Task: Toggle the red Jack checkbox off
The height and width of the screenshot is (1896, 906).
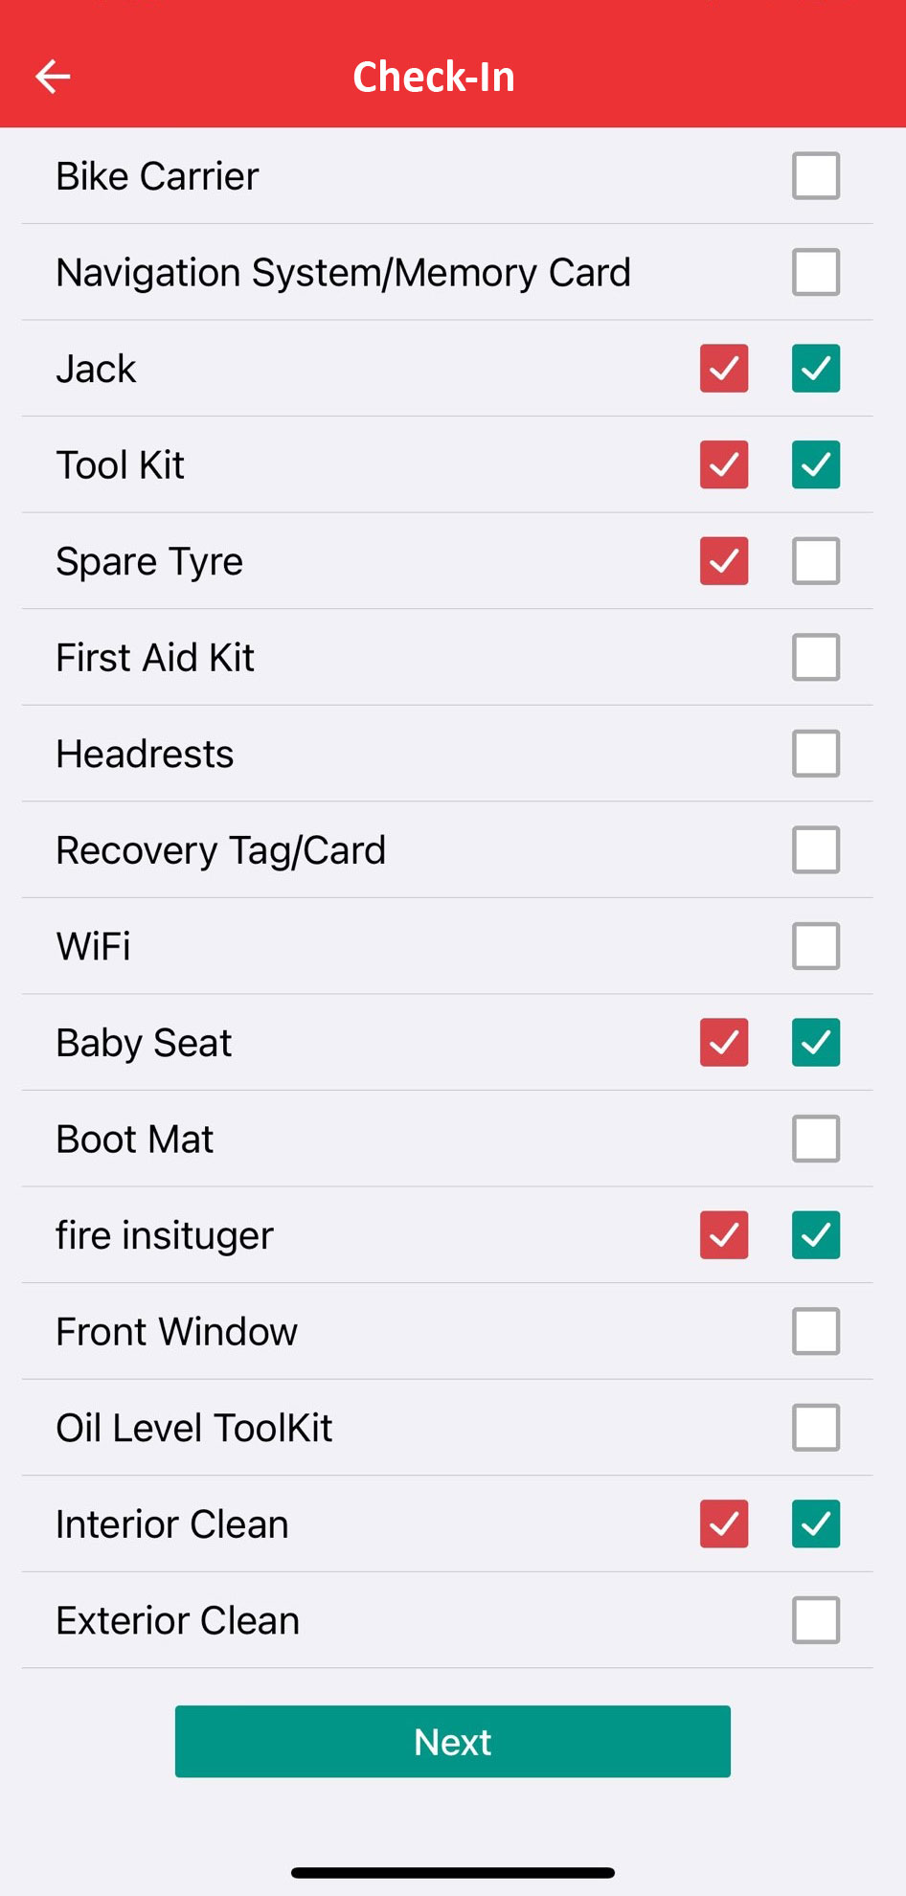Action: click(723, 369)
